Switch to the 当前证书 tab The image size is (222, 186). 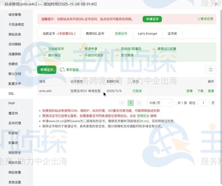click(59, 34)
